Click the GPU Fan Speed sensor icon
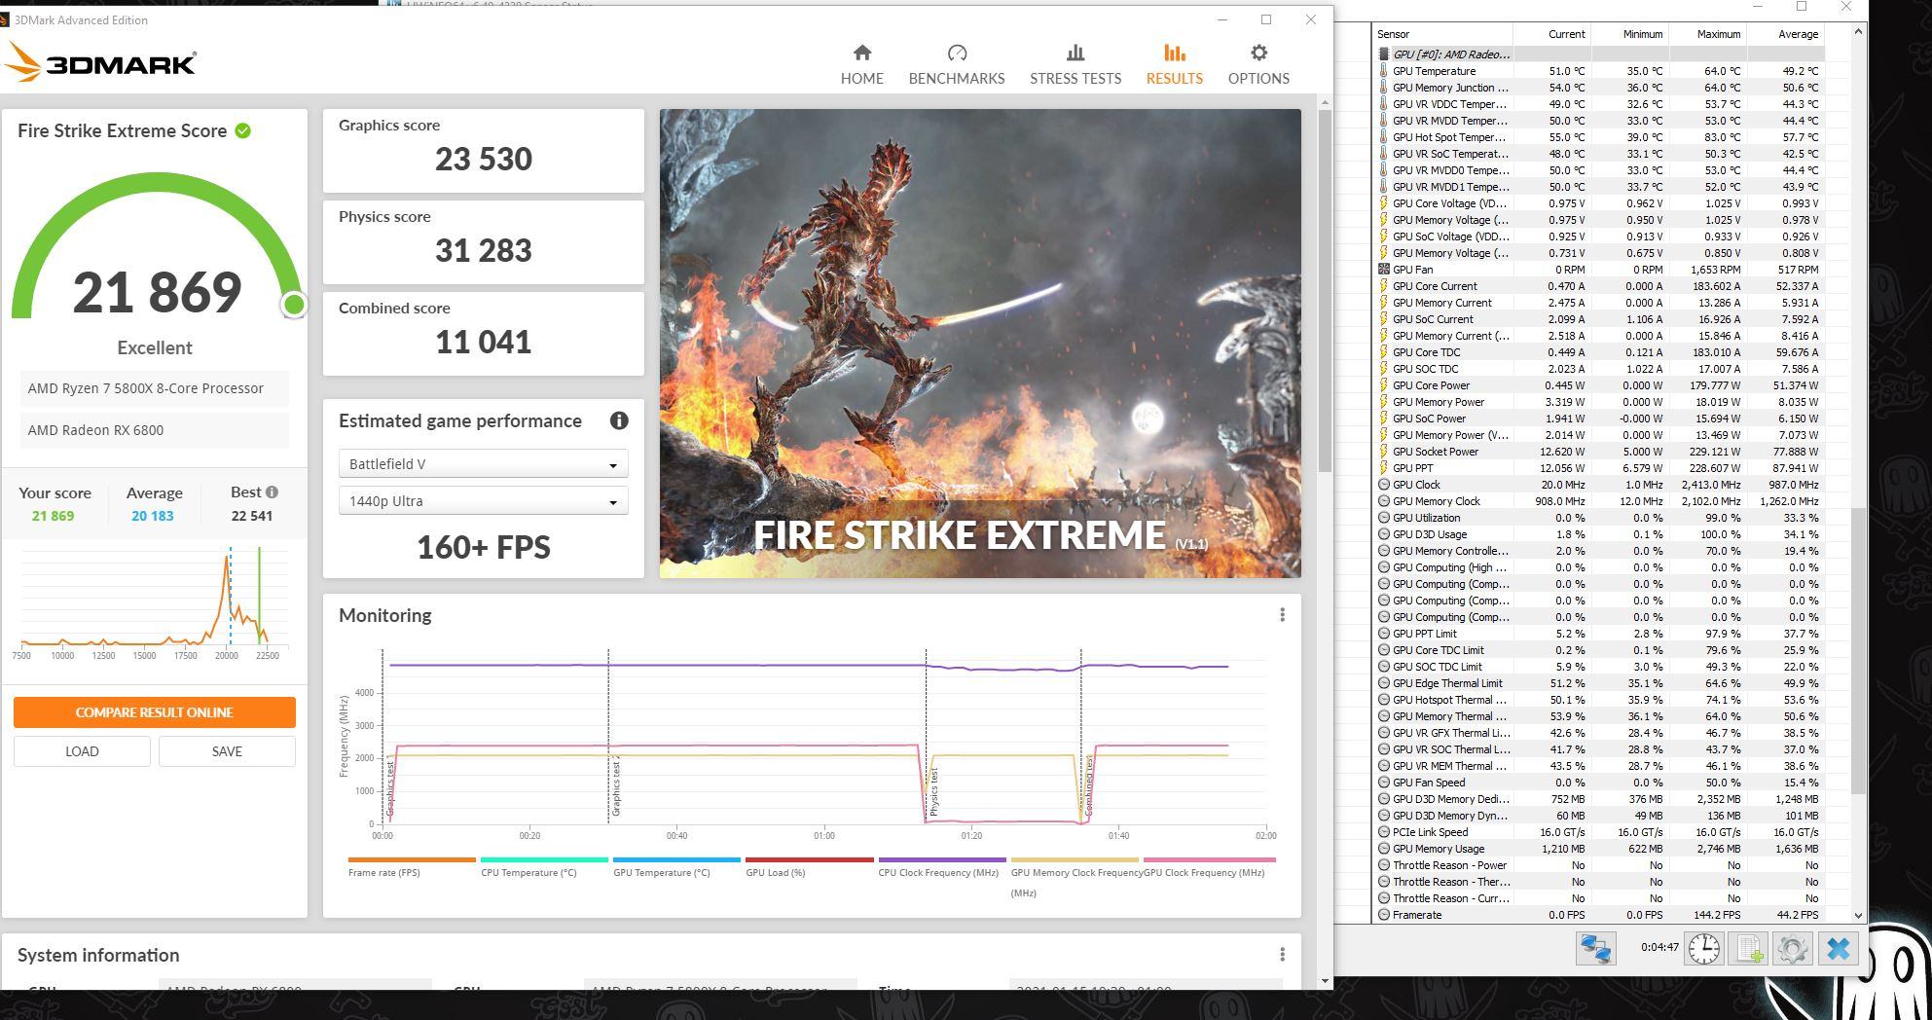The height and width of the screenshot is (1020, 1932). pyautogui.click(x=1383, y=783)
